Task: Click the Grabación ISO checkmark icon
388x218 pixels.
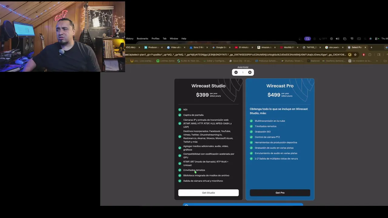Action: coord(251,132)
